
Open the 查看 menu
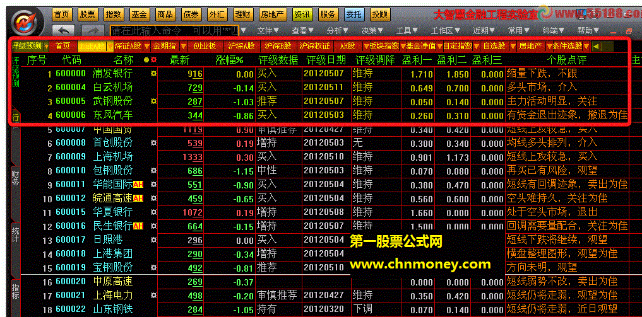302,31
